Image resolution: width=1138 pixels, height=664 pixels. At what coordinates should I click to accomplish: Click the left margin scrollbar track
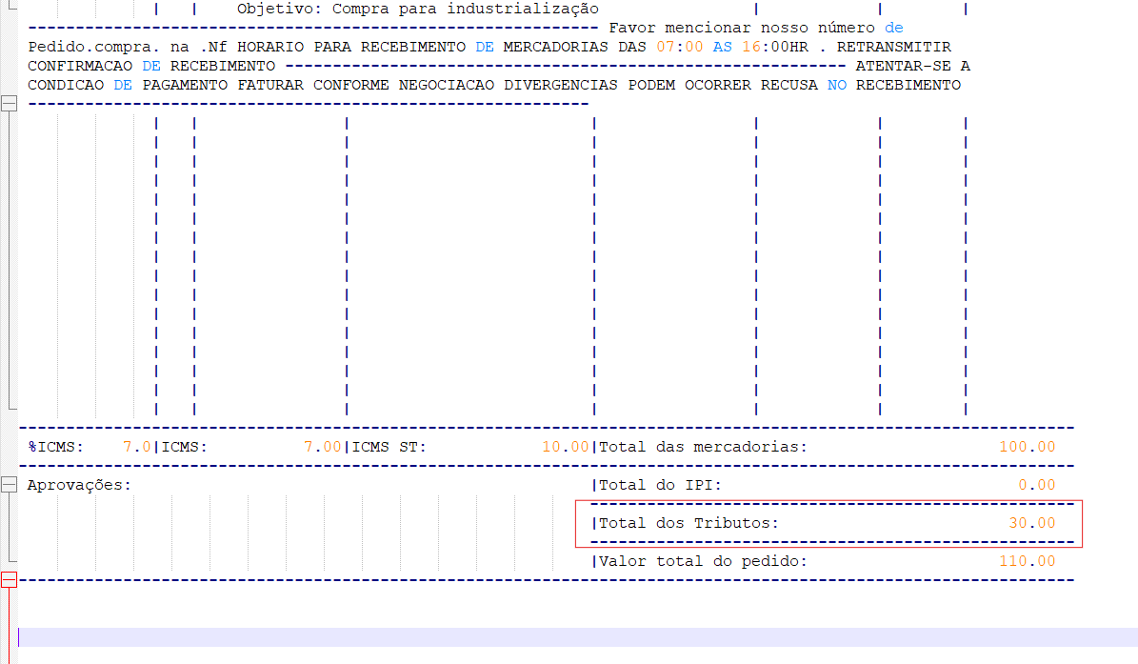(9, 286)
